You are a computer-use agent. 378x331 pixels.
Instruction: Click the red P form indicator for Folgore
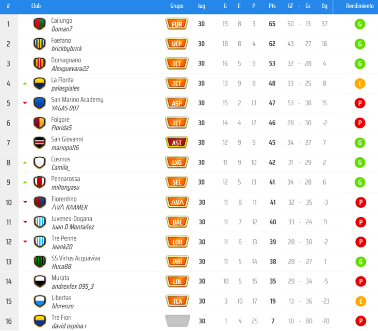coord(360,123)
